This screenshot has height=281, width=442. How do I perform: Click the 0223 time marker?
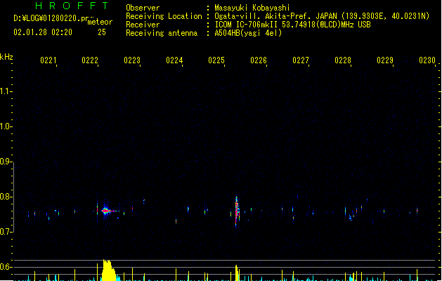132,60
